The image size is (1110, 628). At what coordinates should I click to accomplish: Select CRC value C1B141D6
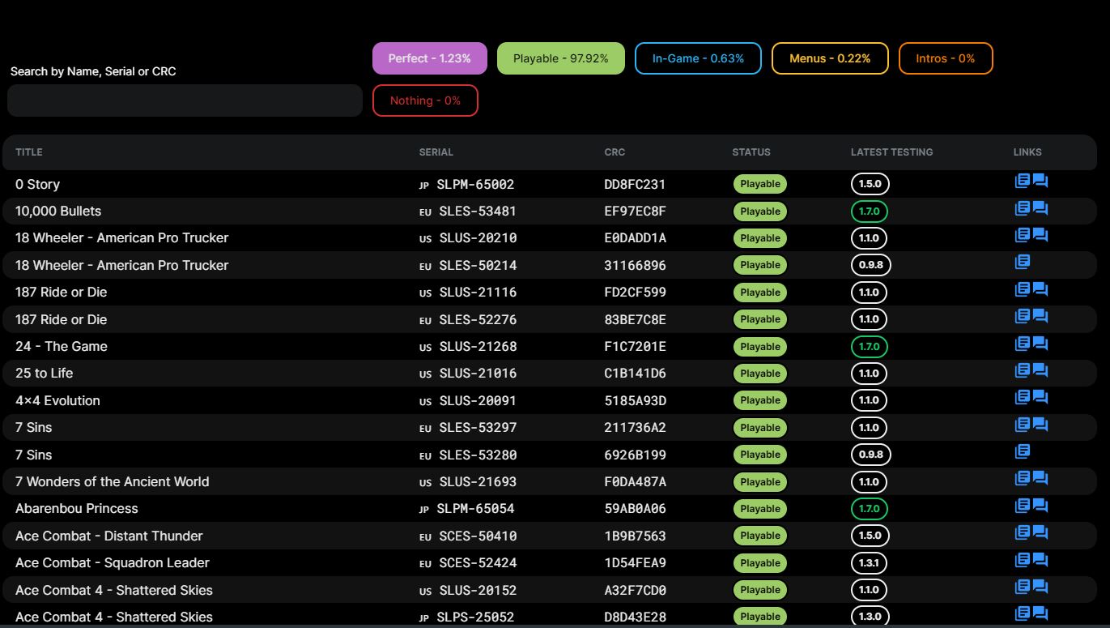pyautogui.click(x=636, y=373)
